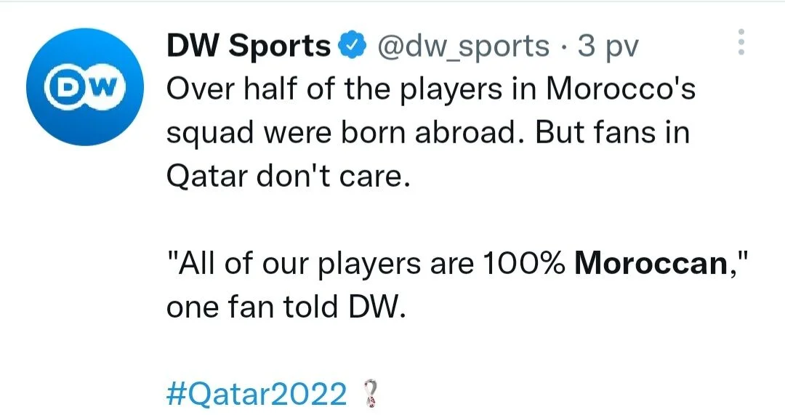The width and height of the screenshot is (785, 415).
Task: Click the blue verified badge
Action: [350, 46]
